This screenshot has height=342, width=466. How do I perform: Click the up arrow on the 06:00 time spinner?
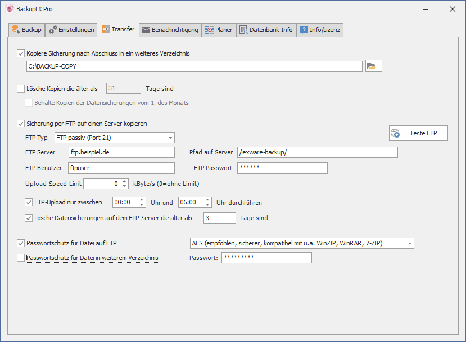click(x=207, y=200)
